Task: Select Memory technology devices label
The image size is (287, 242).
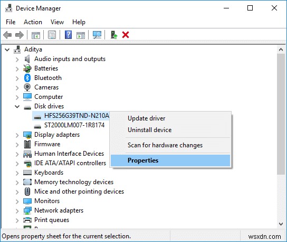Action: (x=74, y=182)
